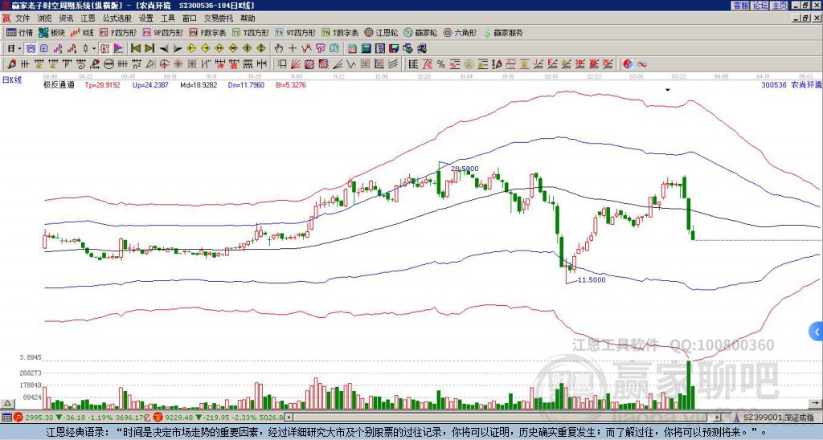Click the Tp=28.9192 value
The height and width of the screenshot is (440, 823).
(x=102, y=85)
